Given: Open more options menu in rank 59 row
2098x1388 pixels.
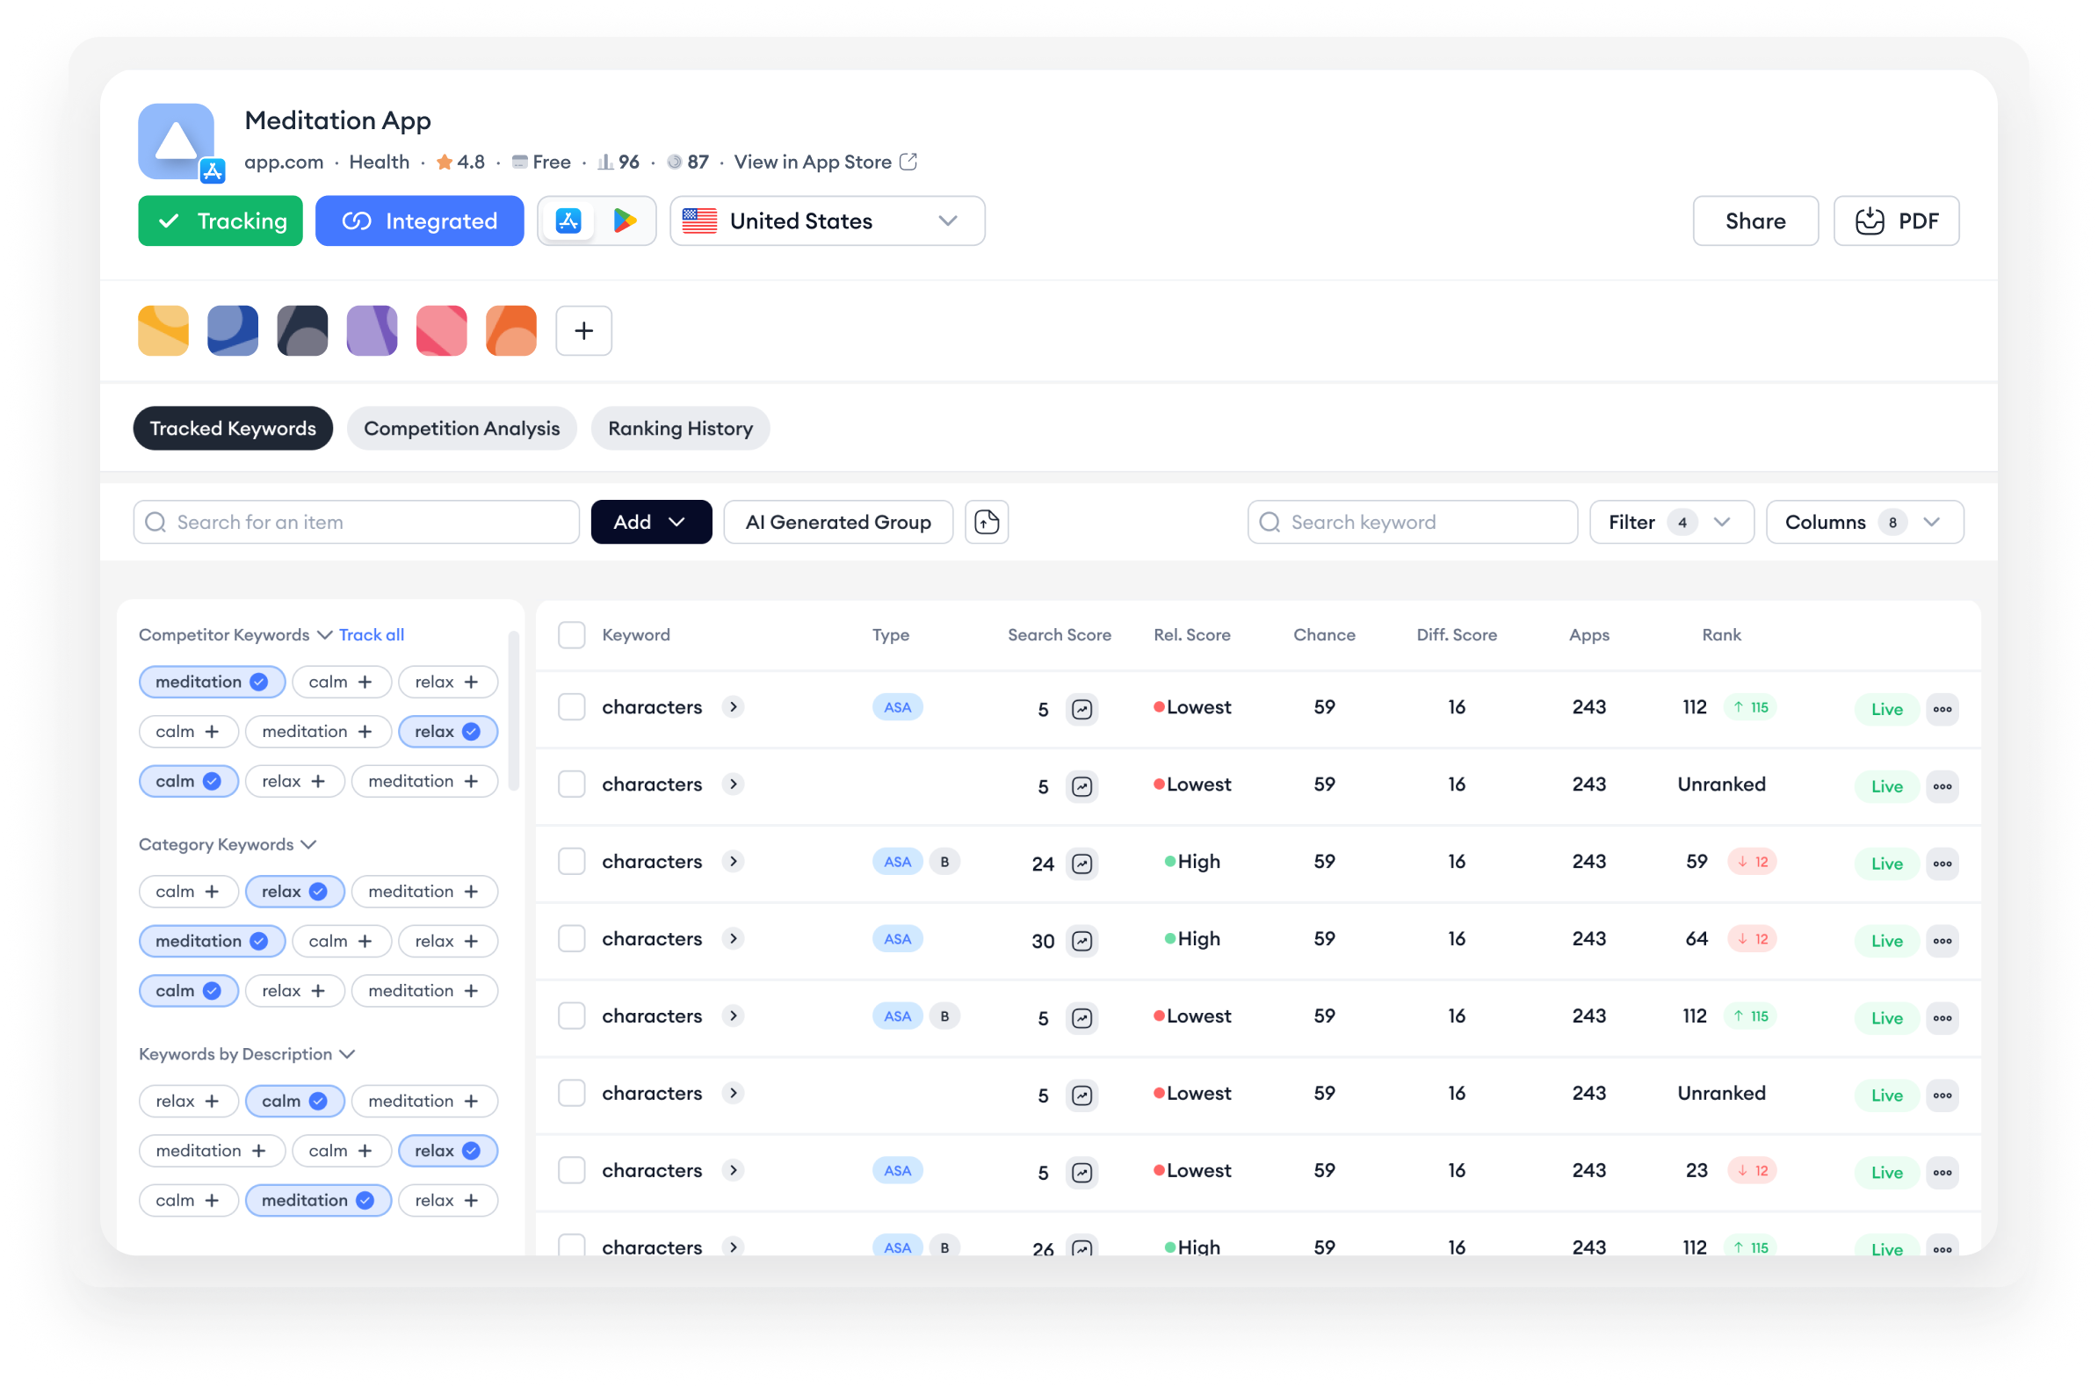Looking at the screenshot, I should (x=1942, y=864).
